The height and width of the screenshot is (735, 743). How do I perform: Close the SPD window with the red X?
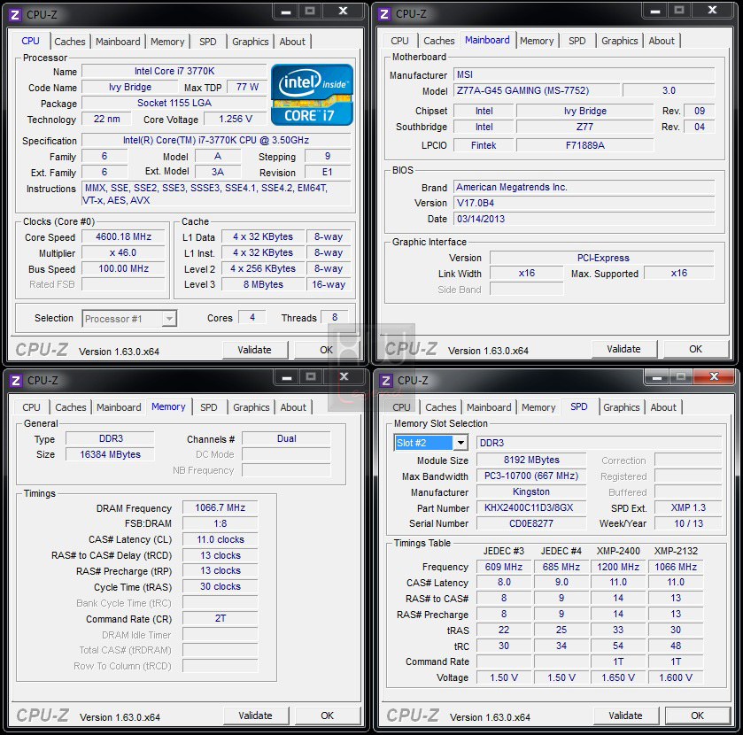click(714, 376)
